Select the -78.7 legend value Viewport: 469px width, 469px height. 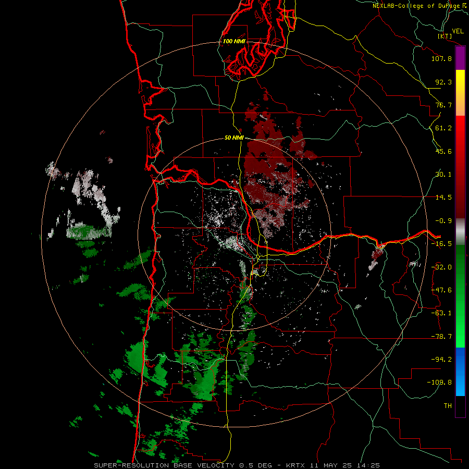pos(441,337)
